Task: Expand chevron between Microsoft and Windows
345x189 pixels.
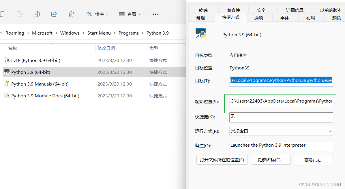Action: pos(56,33)
